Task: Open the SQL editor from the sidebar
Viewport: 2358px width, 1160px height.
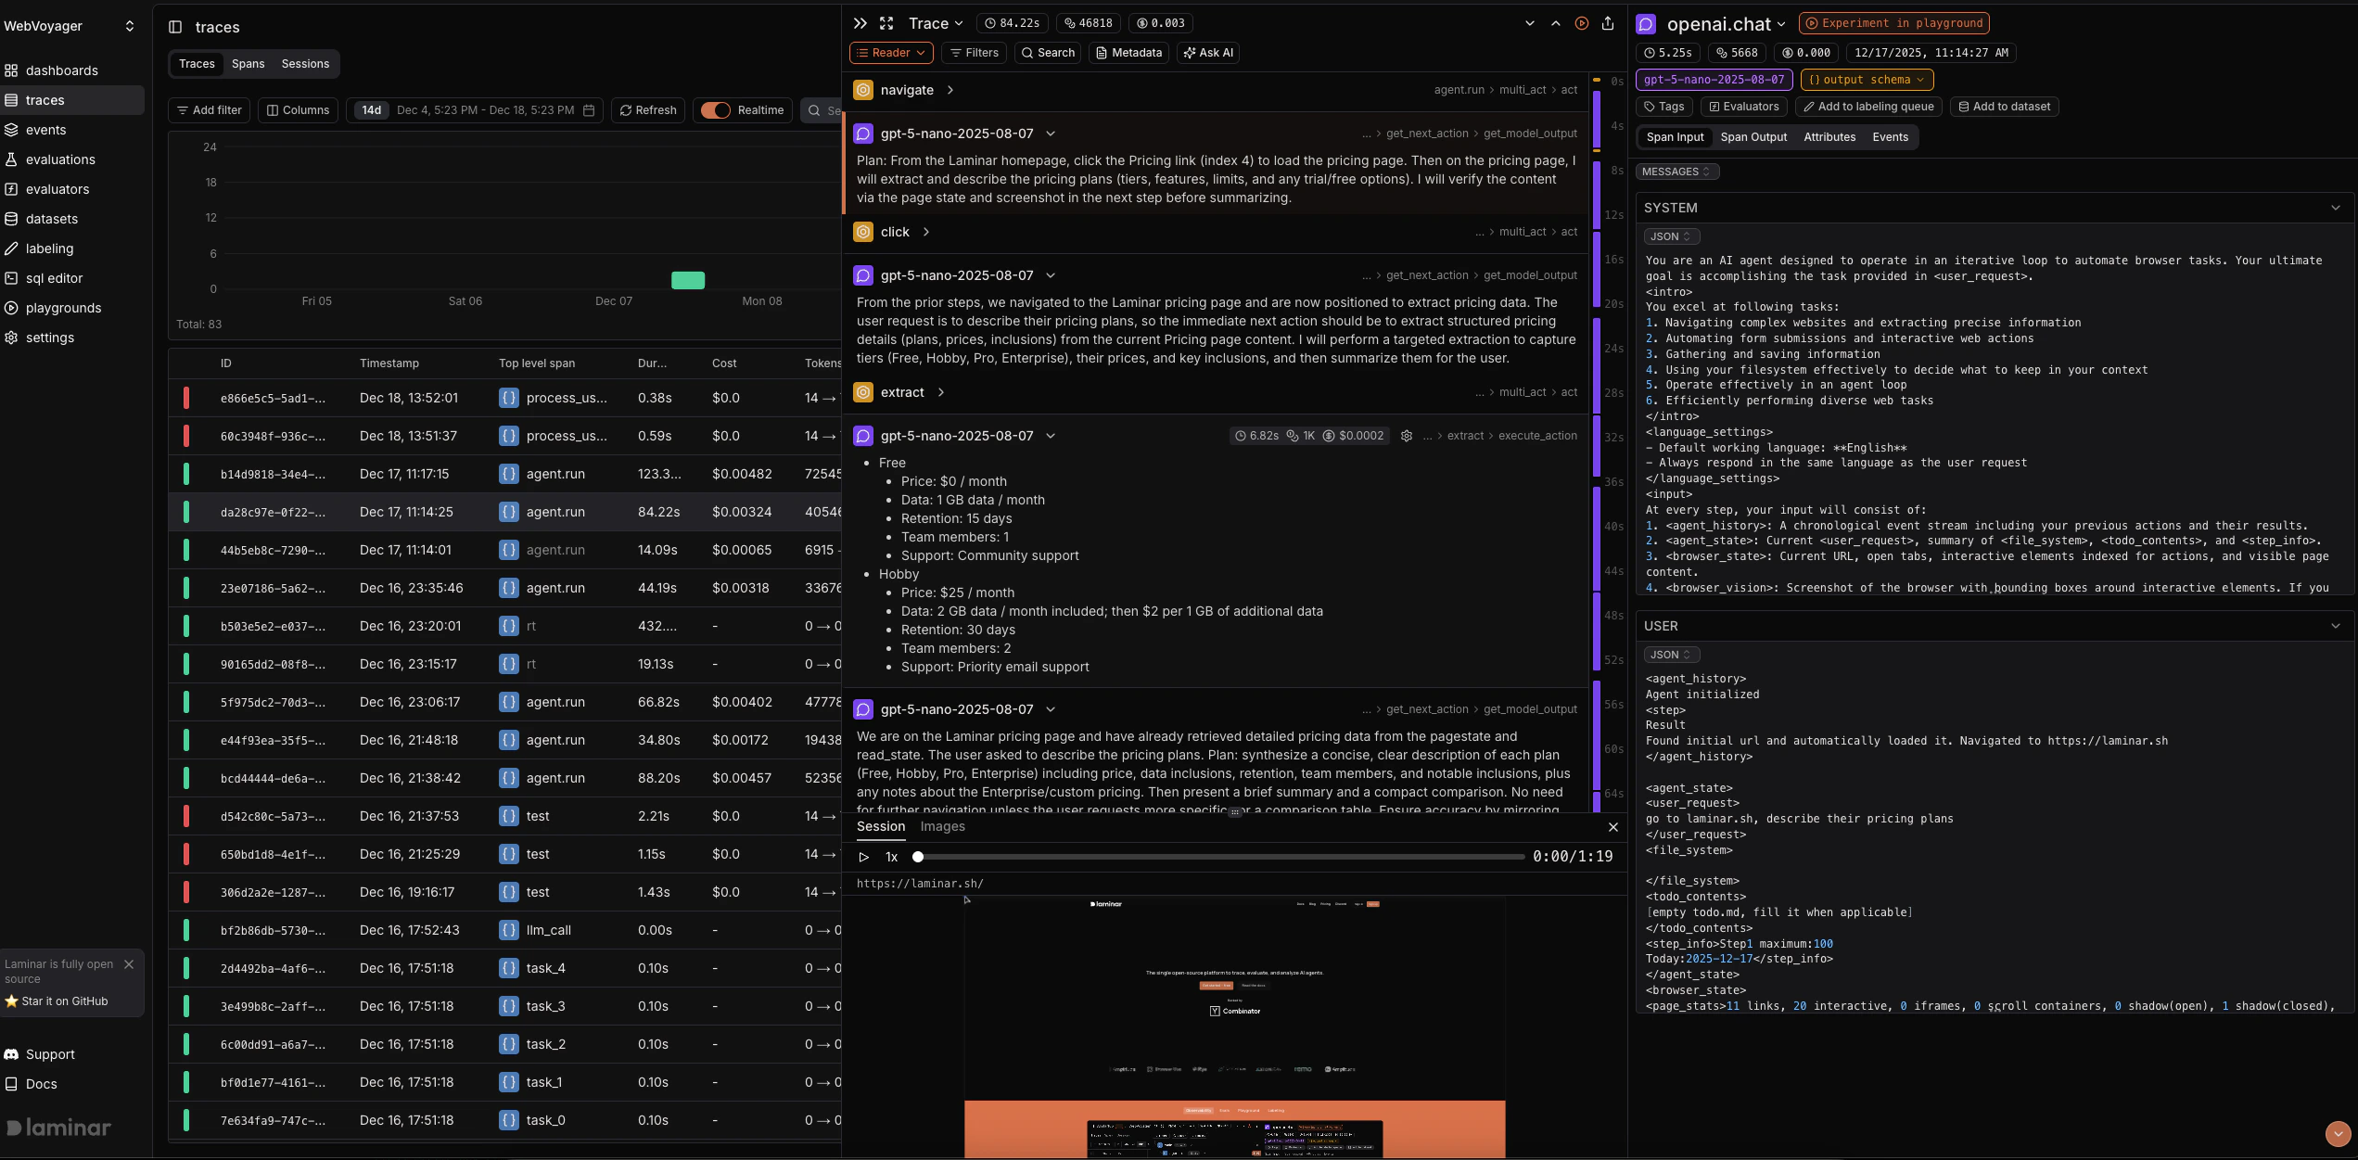Action: [54, 278]
